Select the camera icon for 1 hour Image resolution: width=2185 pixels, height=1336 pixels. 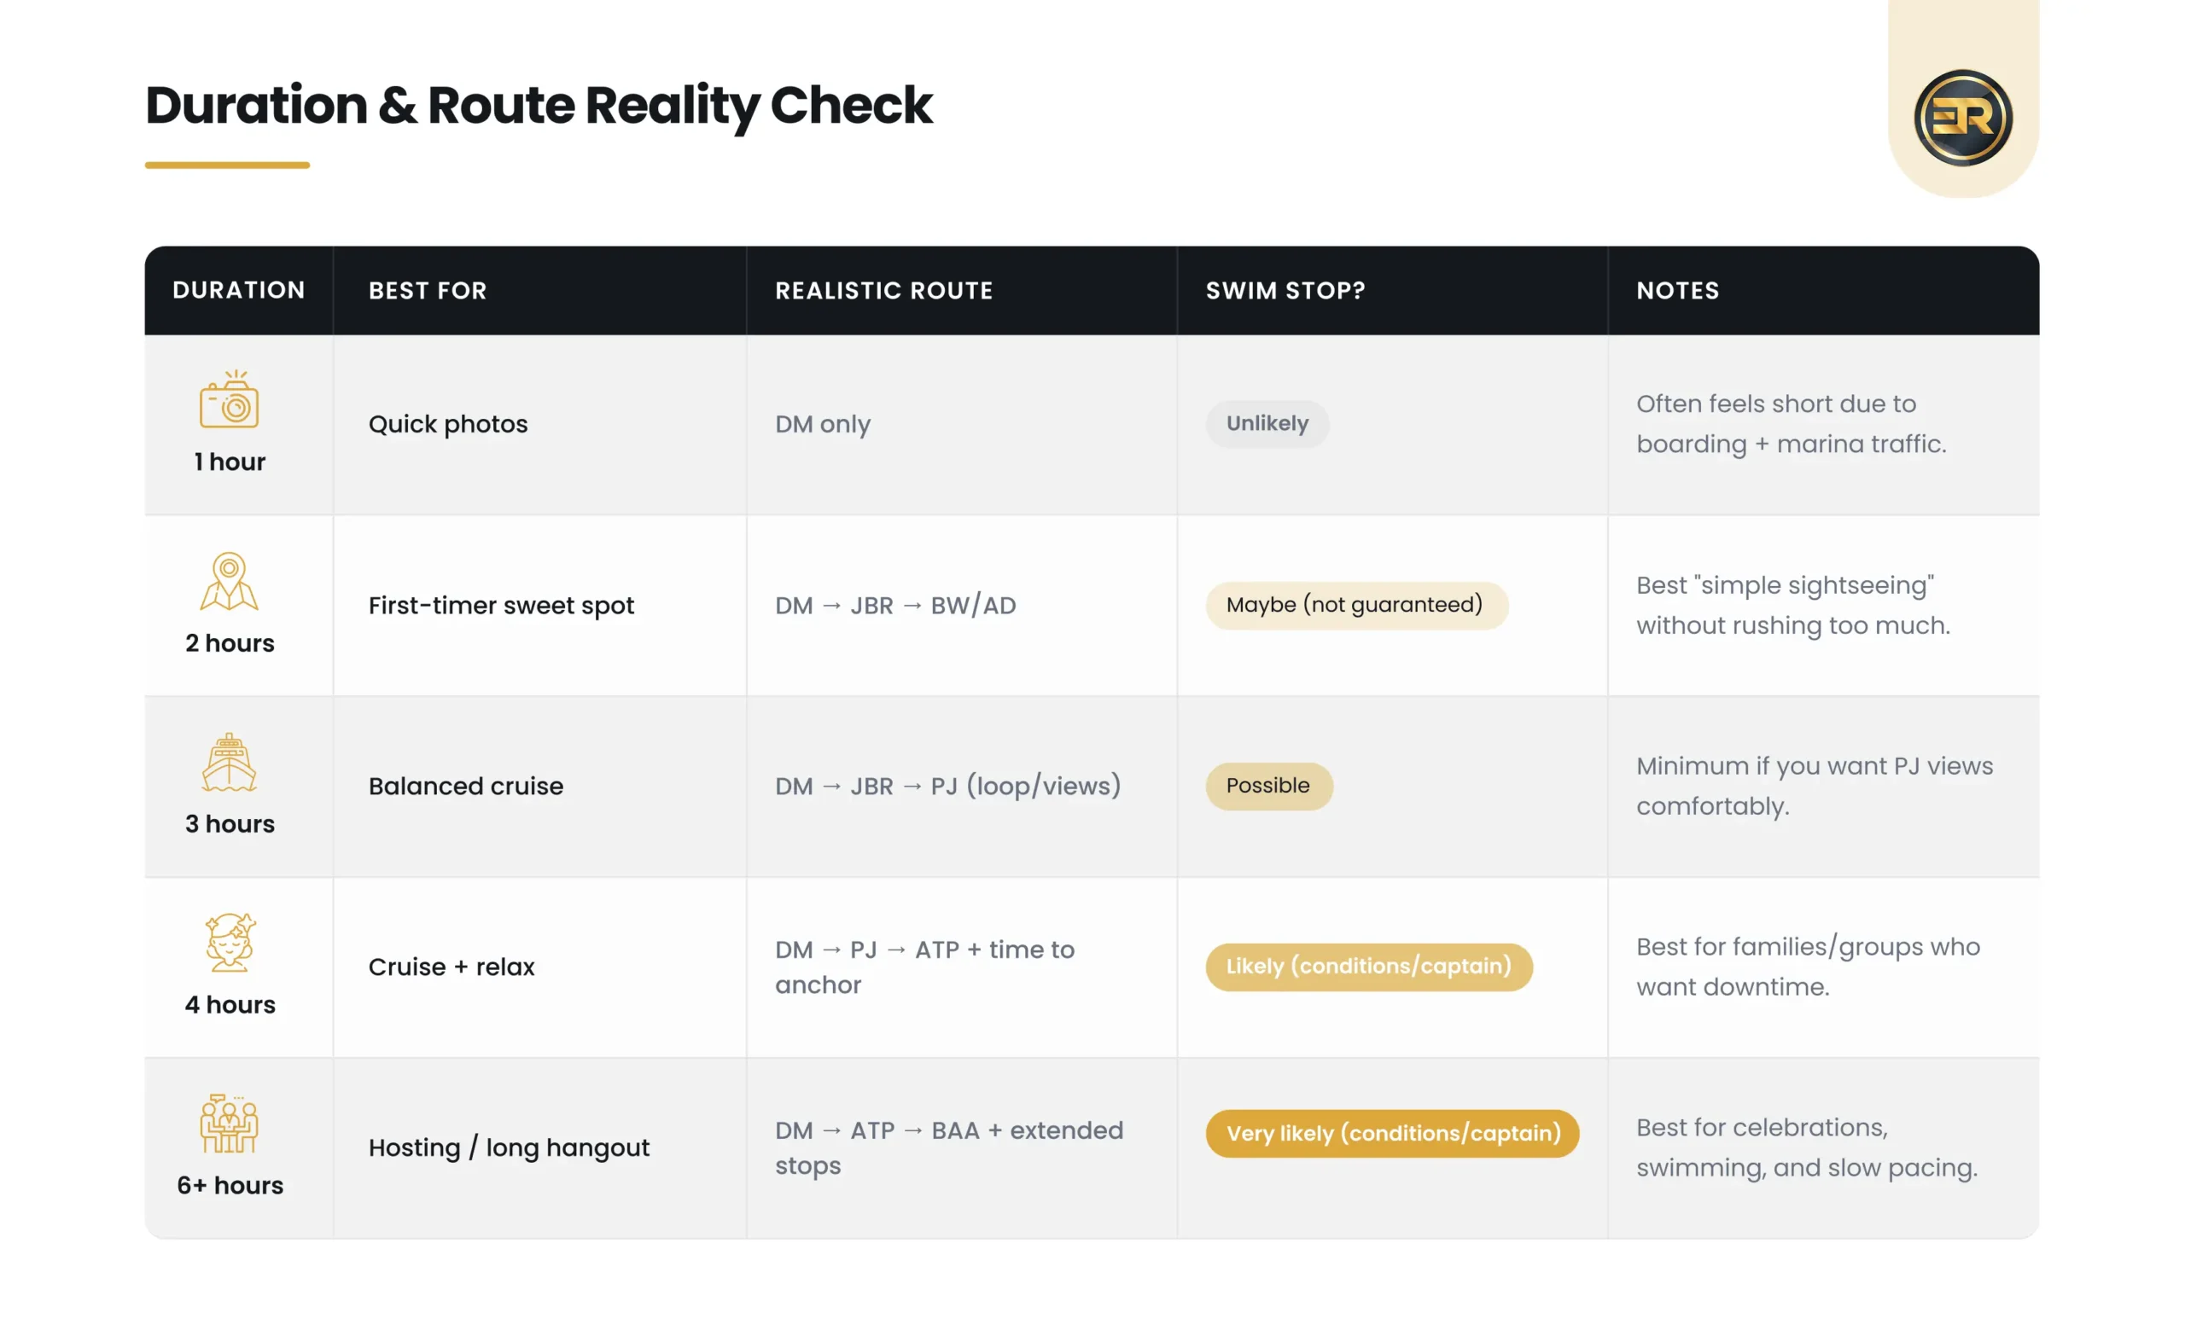pos(229,399)
